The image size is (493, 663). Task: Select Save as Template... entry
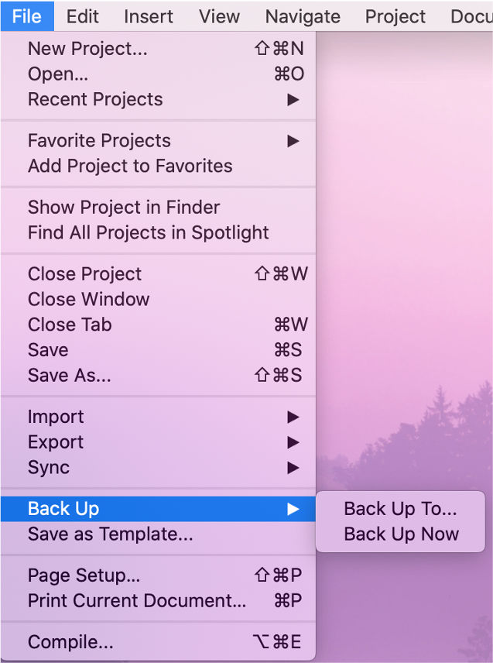(158, 534)
